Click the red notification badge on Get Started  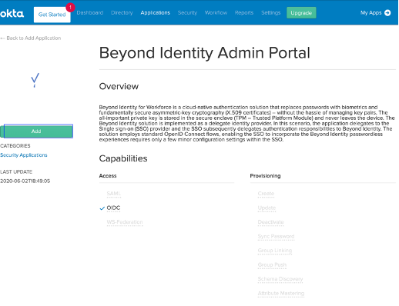[x=70, y=8]
